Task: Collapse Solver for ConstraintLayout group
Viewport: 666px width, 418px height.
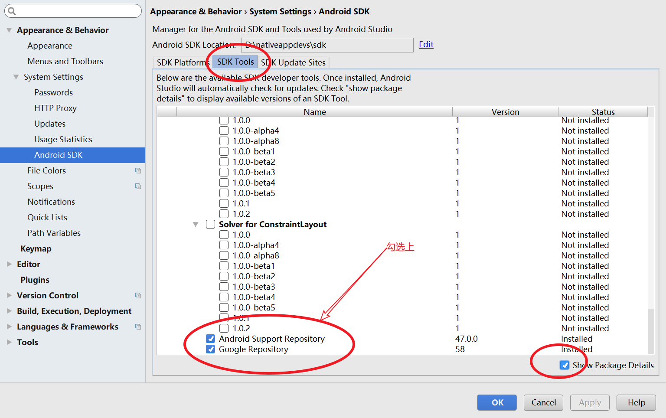Action: [x=196, y=224]
